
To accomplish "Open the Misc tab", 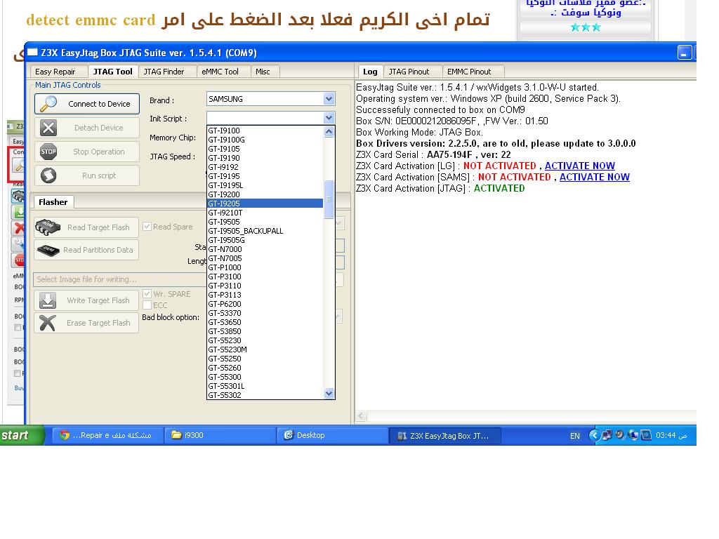I will [x=263, y=72].
